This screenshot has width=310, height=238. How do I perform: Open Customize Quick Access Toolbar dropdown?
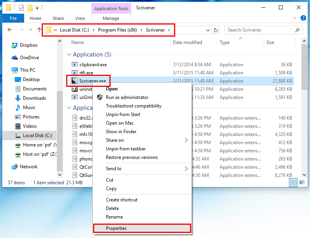coord(37,8)
